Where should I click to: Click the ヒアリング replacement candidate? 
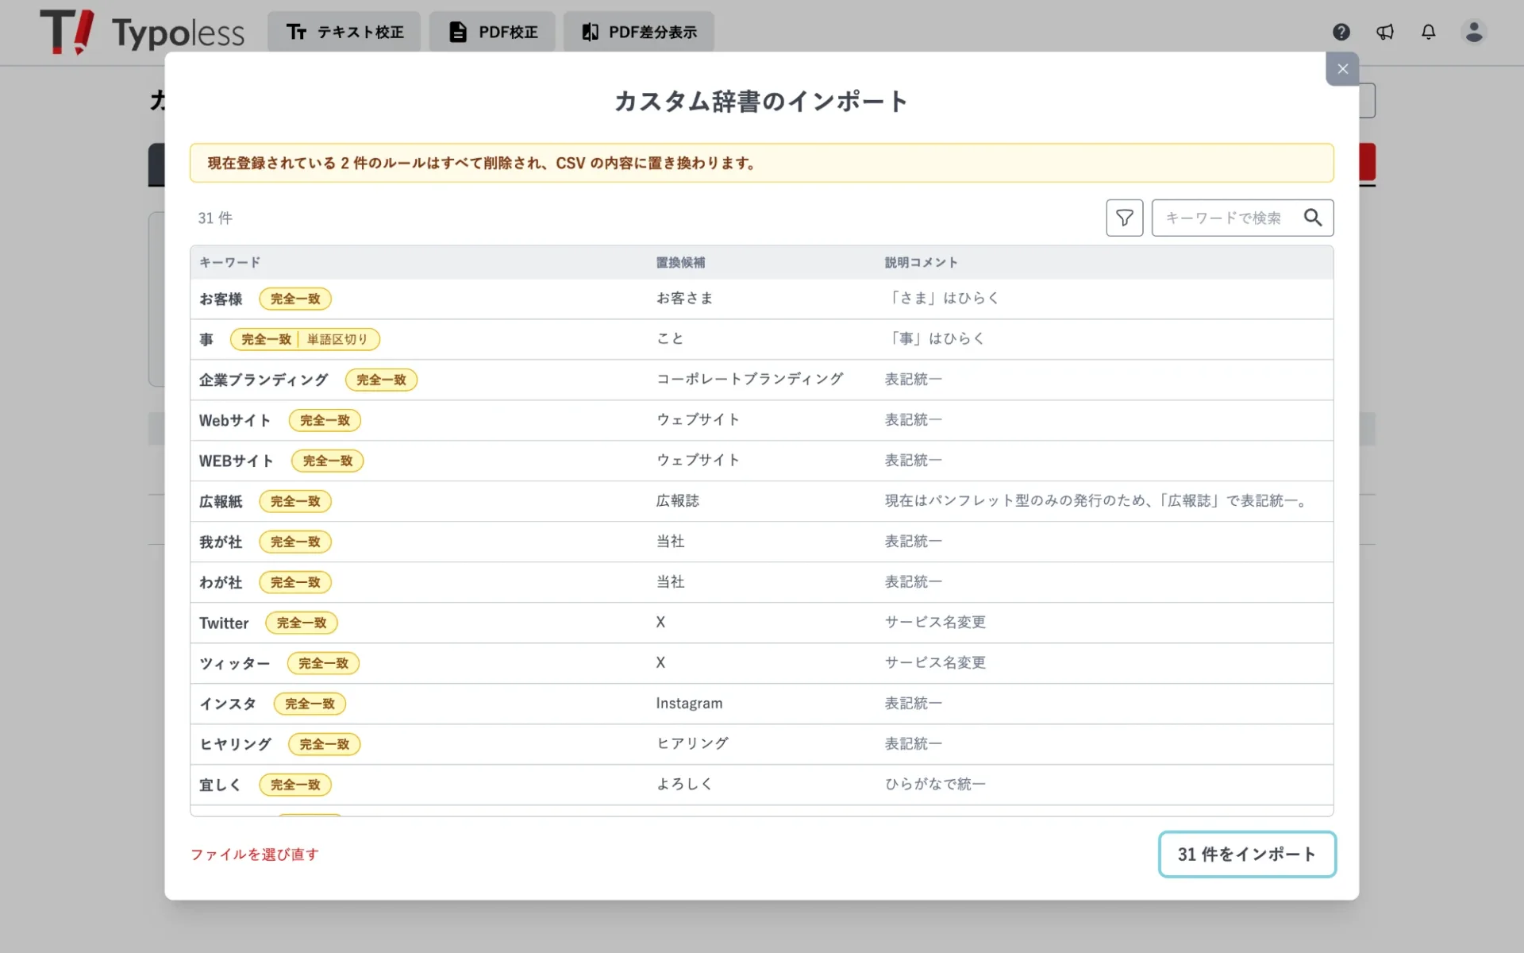(692, 743)
